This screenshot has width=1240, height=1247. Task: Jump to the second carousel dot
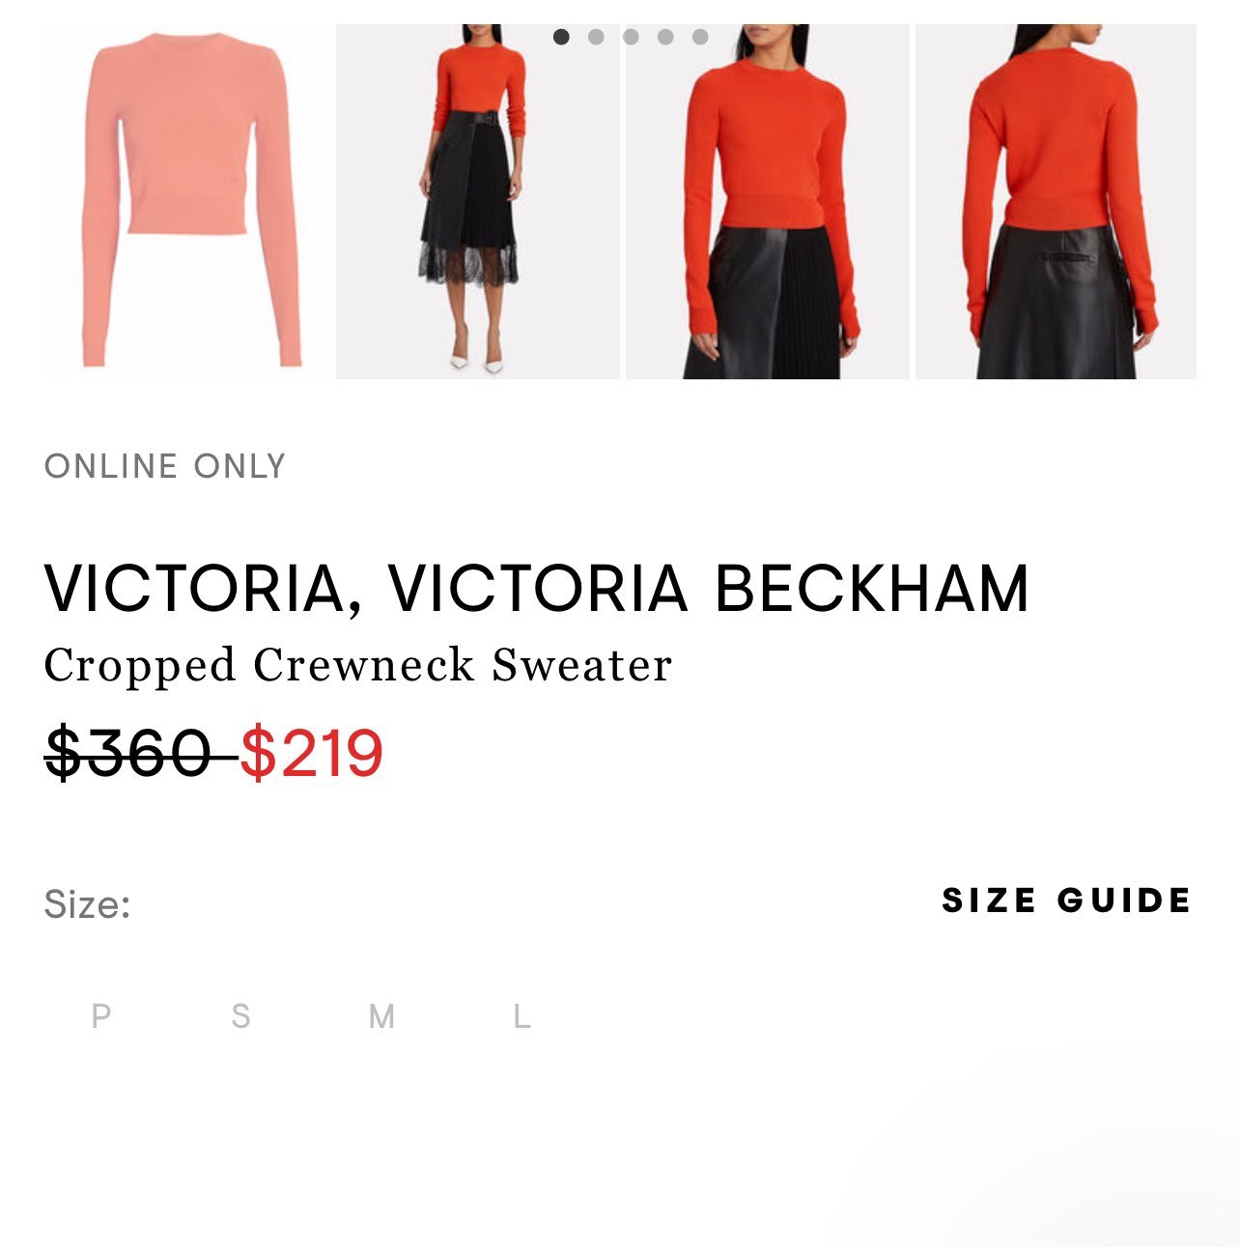(596, 37)
